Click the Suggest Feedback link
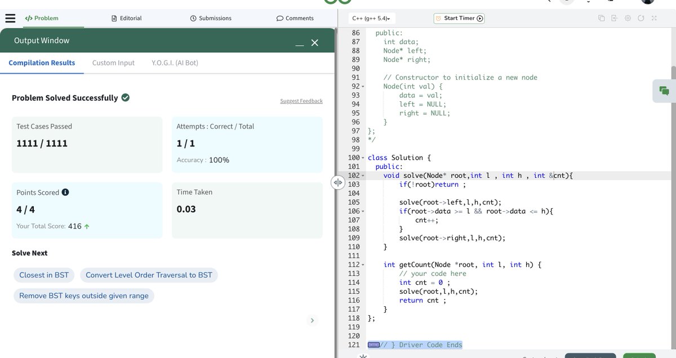 [301, 101]
